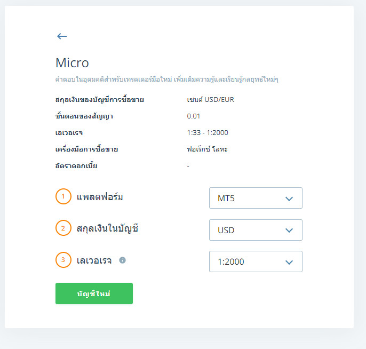
Task: Click the orange step 2 circle
Action: click(63, 228)
